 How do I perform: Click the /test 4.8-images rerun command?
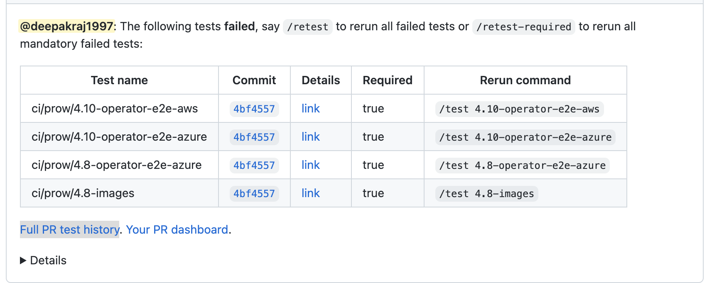pos(486,194)
